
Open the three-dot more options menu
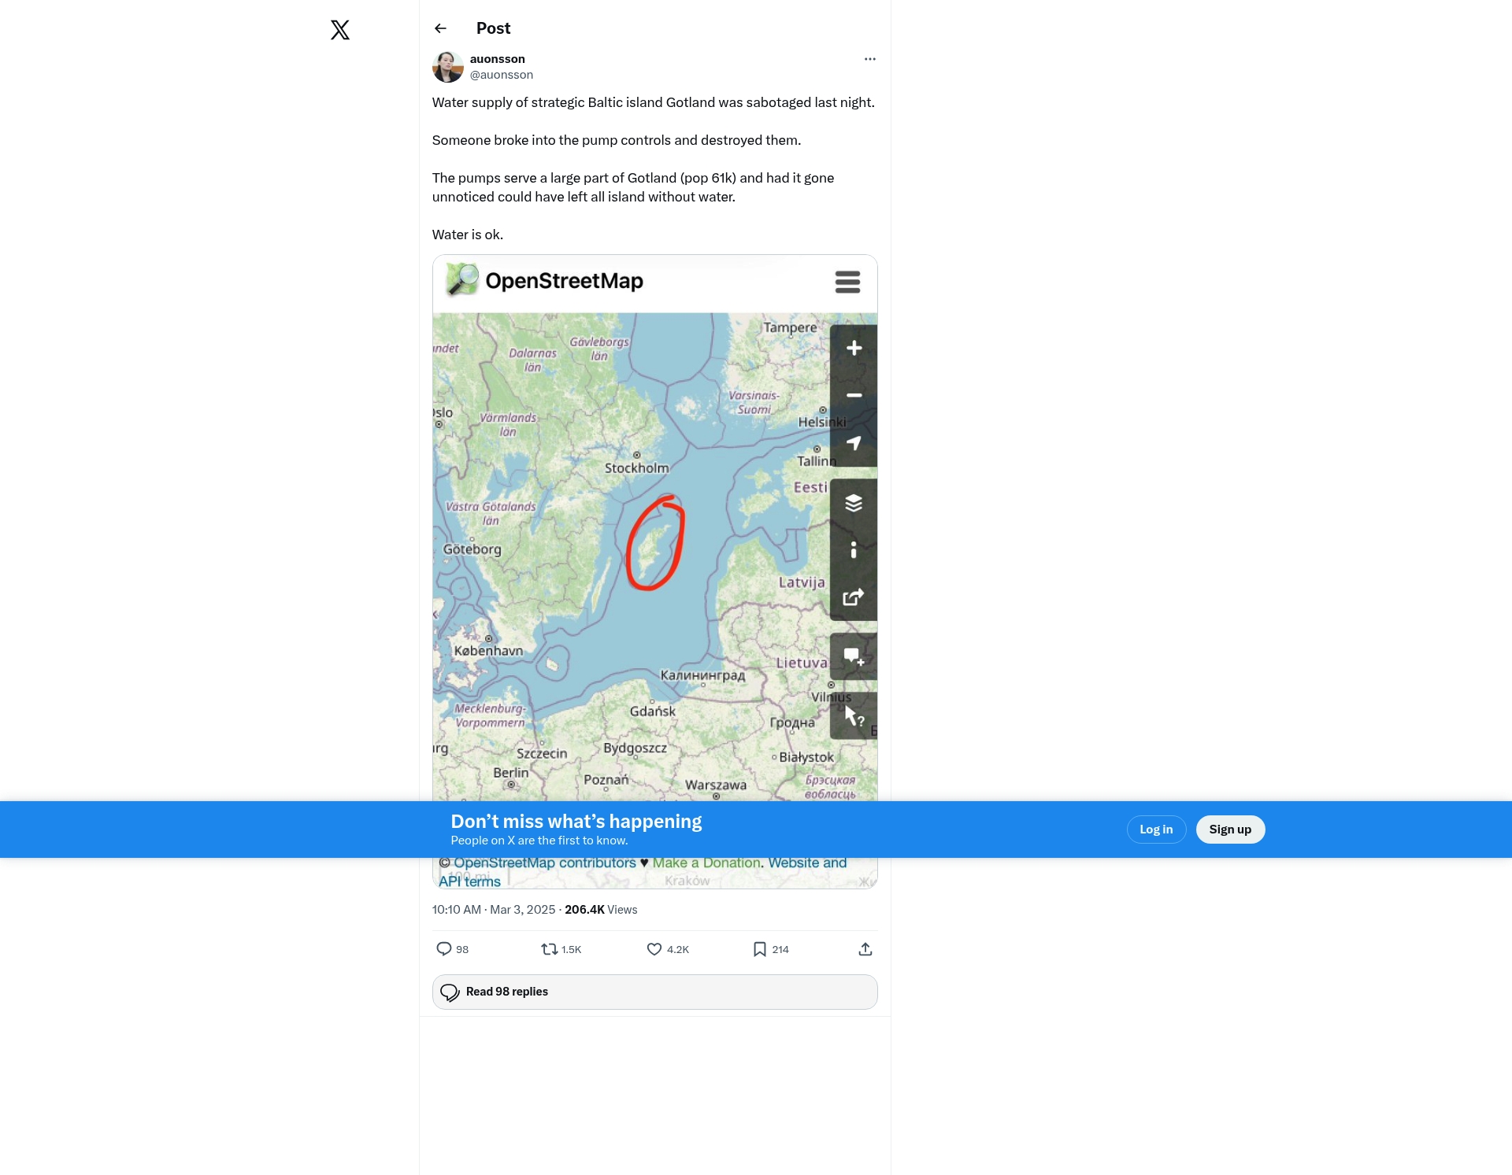click(x=869, y=59)
